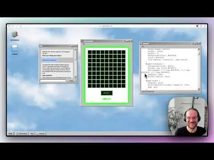Image resolution: width=214 pixels, height=160 pixels.
Task: Select the Notepad entry in the taskbar
Action: coord(41,133)
